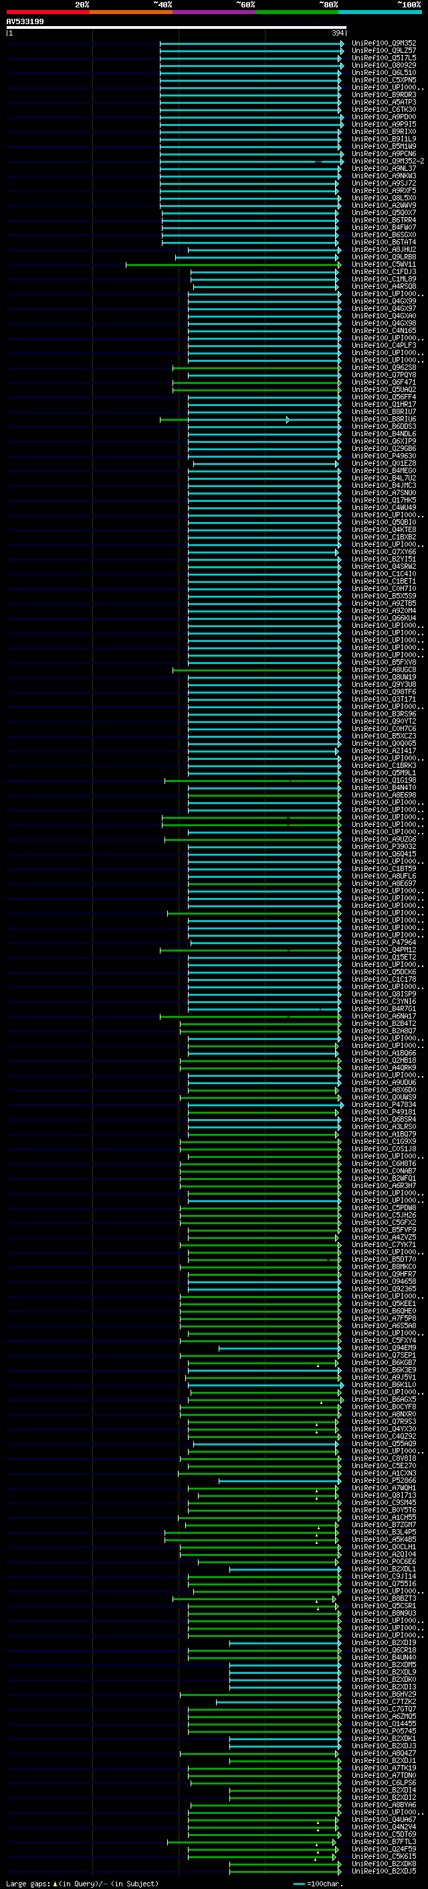Select hit label UniRef100_A2QI04
This screenshot has width=428, height=1889.
tap(384, 1554)
